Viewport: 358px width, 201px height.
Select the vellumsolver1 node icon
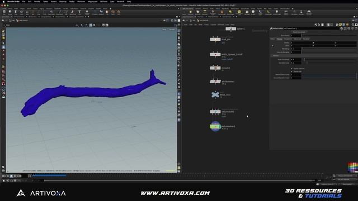tap(215, 127)
